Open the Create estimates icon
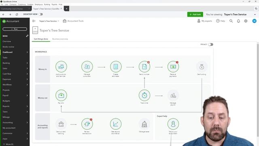Viewport: 259px width, 146px height. [x=116, y=67]
